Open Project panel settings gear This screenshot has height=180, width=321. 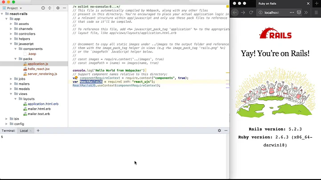click(x=58, y=8)
